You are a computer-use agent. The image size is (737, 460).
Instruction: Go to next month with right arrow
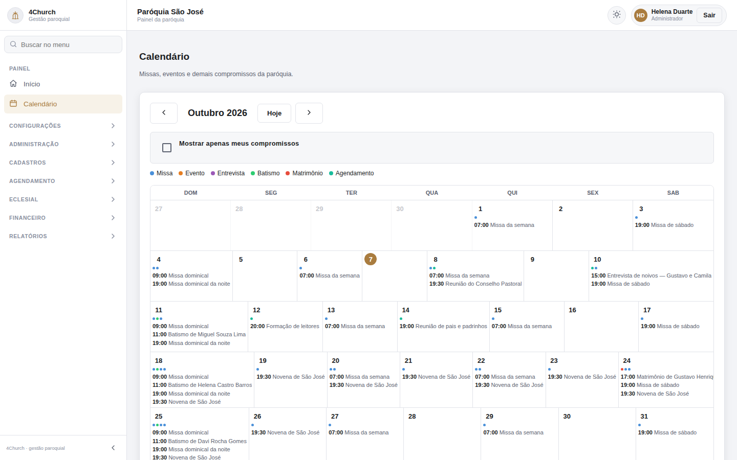click(309, 113)
